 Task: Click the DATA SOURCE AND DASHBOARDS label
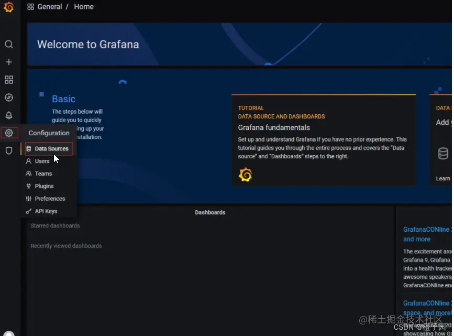tap(281, 116)
